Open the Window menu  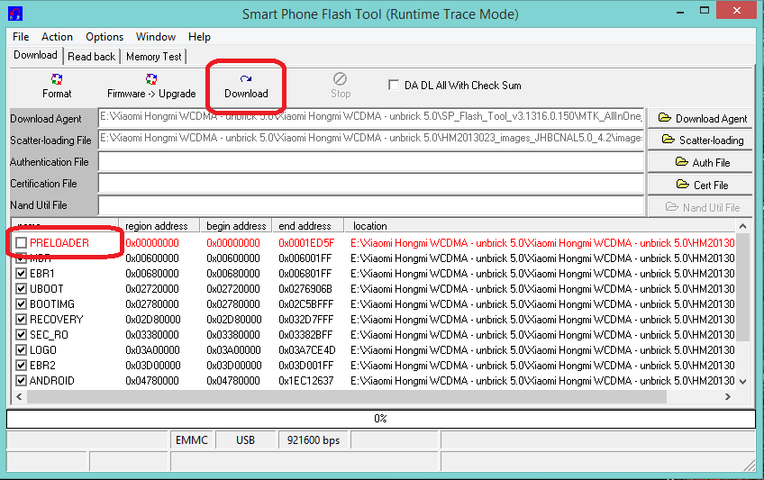(x=156, y=37)
